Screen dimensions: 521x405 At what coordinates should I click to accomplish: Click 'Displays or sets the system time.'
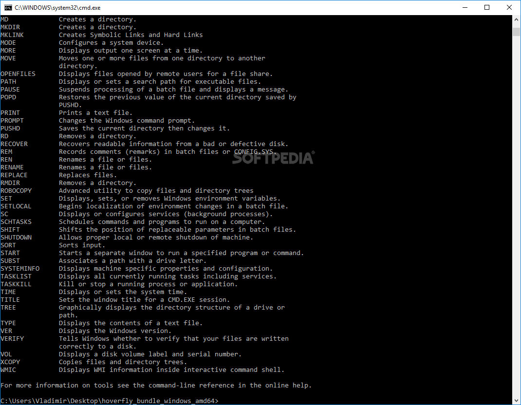[123, 292]
